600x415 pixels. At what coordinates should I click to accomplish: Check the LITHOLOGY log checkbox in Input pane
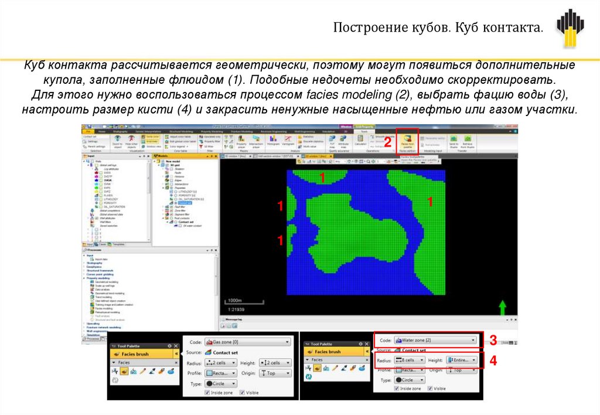101,199
